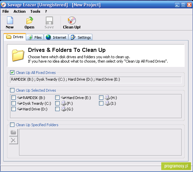Image resolution: width=193 pixels, height=172 pixels.
Task: Open the Action menu
Action: pyautogui.click(x=20, y=11)
